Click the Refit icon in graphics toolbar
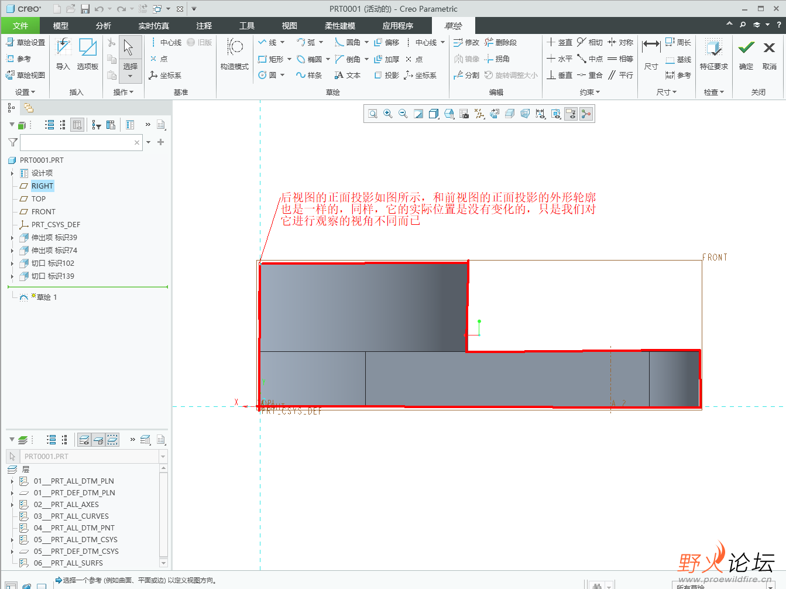This screenshot has width=786, height=589. tap(373, 114)
